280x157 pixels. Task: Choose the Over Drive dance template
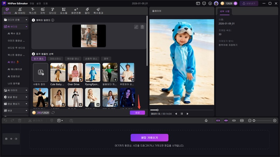75,72
